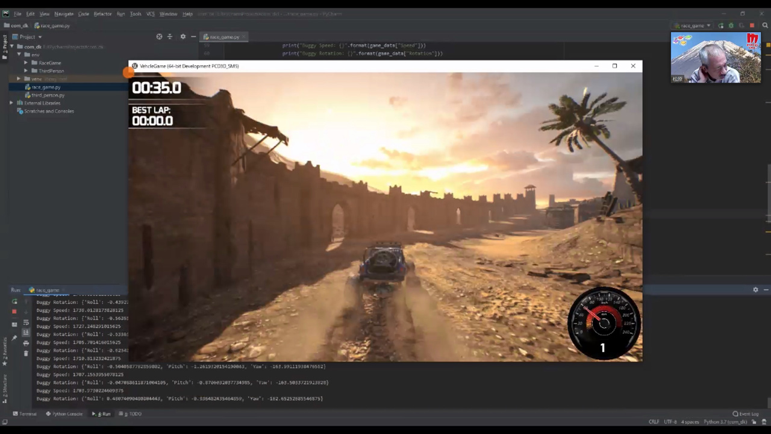The image size is (771, 434).
Task: Click the webcam video thumbnail
Action: (x=716, y=57)
